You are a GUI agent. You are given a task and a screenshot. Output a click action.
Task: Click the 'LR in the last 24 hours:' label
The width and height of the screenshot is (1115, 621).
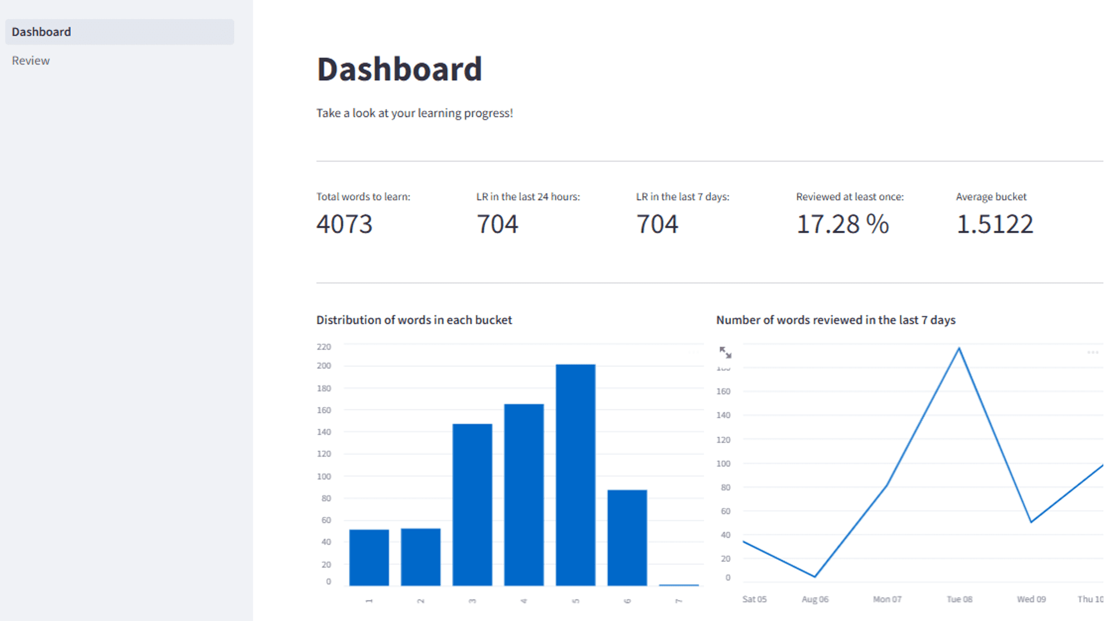(x=528, y=197)
